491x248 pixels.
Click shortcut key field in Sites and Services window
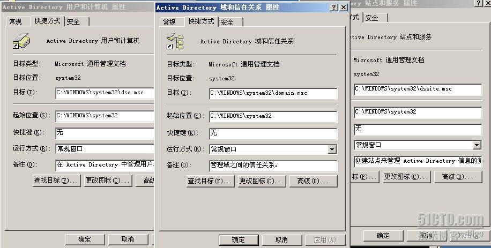[418, 129]
